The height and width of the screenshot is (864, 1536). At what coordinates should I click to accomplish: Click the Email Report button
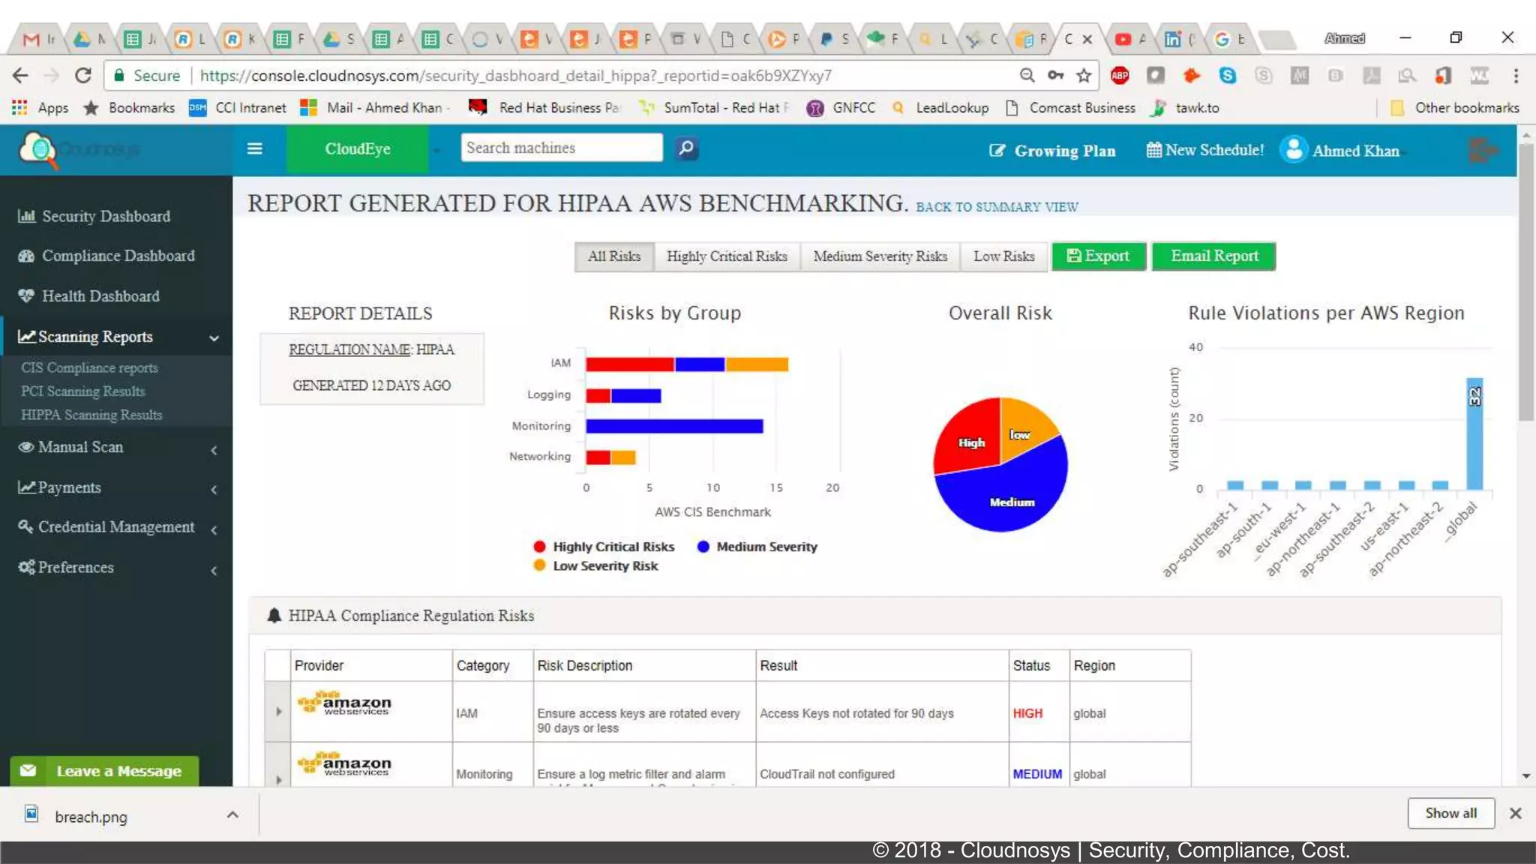1213,256
